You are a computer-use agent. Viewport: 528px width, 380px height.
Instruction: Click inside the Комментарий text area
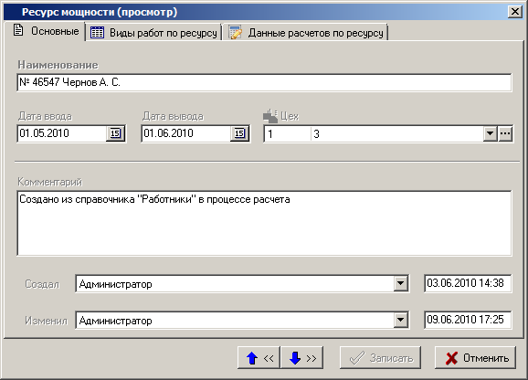(264, 223)
